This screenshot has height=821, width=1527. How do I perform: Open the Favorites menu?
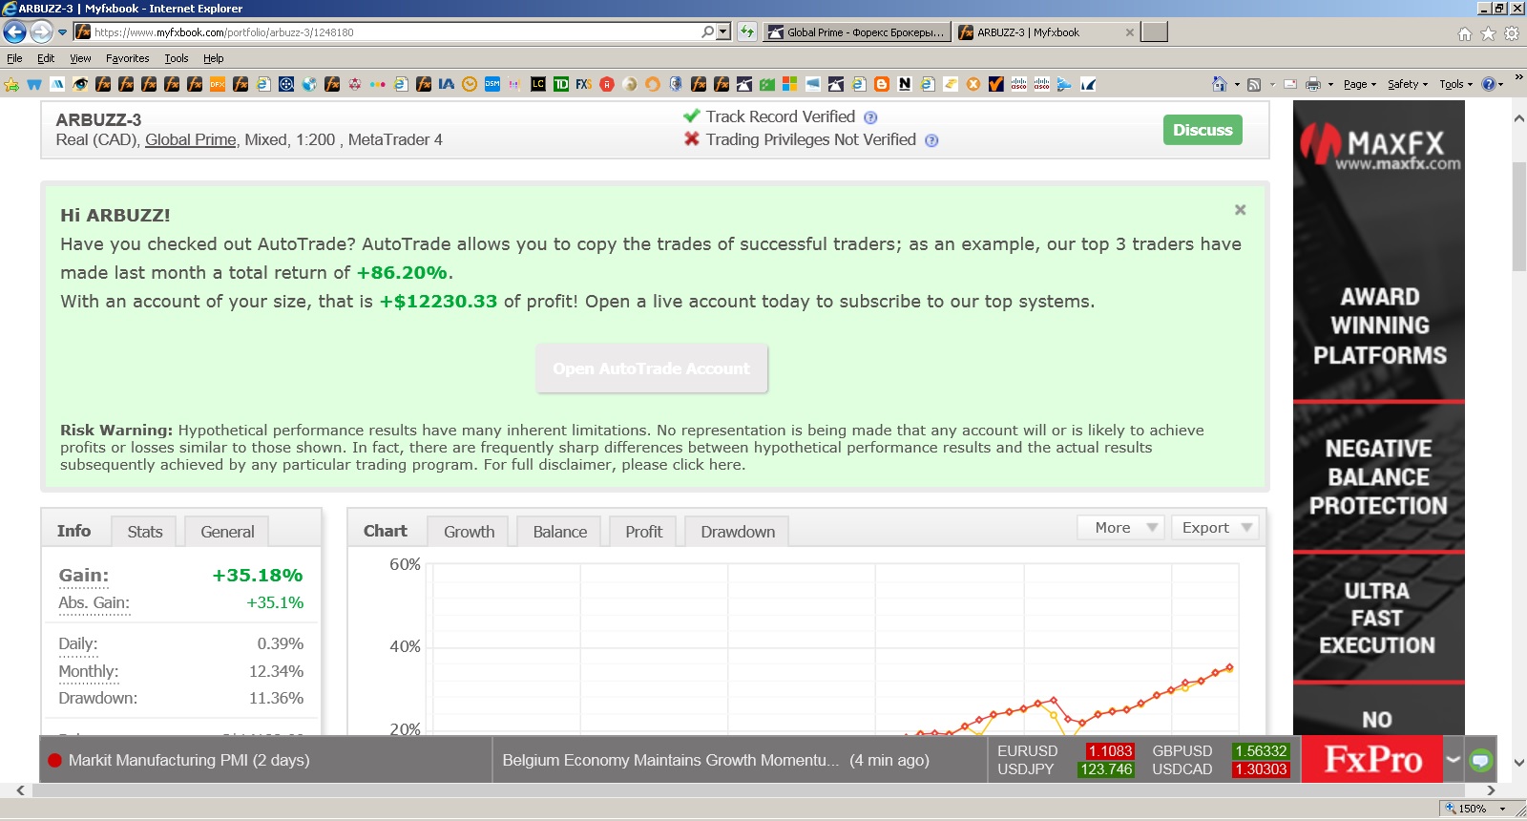(x=127, y=58)
